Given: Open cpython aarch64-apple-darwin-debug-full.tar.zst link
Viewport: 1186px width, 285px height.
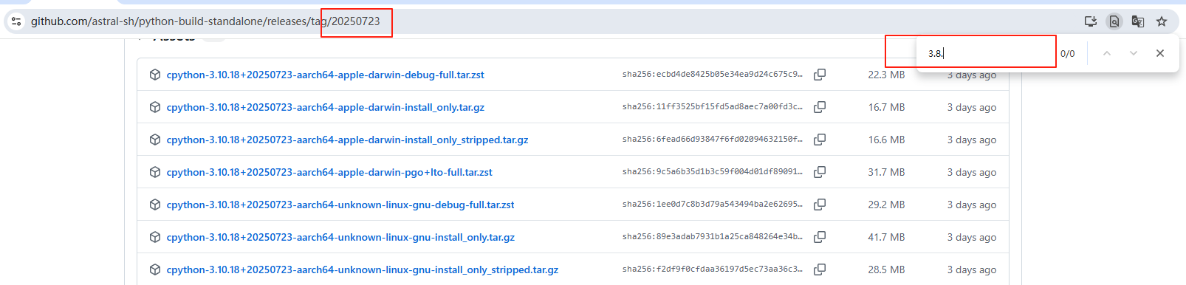Looking at the screenshot, I should (x=325, y=75).
